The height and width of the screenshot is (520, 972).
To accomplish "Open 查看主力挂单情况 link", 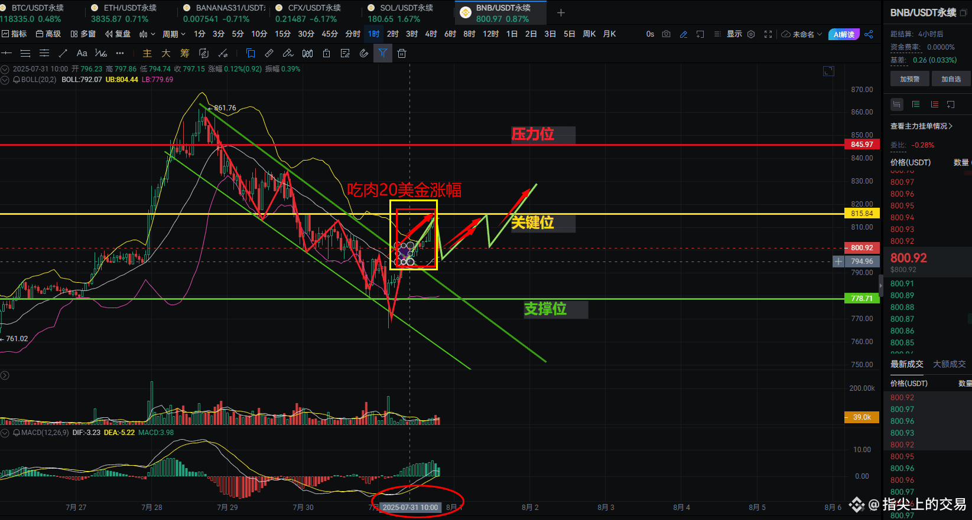I will [921, 126].
